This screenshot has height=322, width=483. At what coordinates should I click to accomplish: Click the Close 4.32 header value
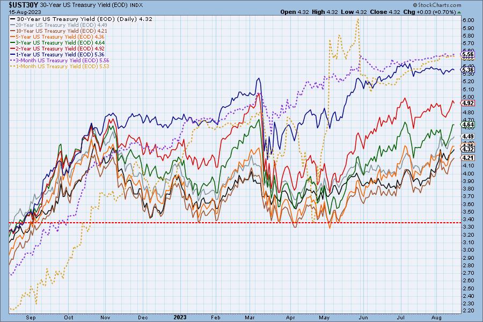(x=385, y=12)
